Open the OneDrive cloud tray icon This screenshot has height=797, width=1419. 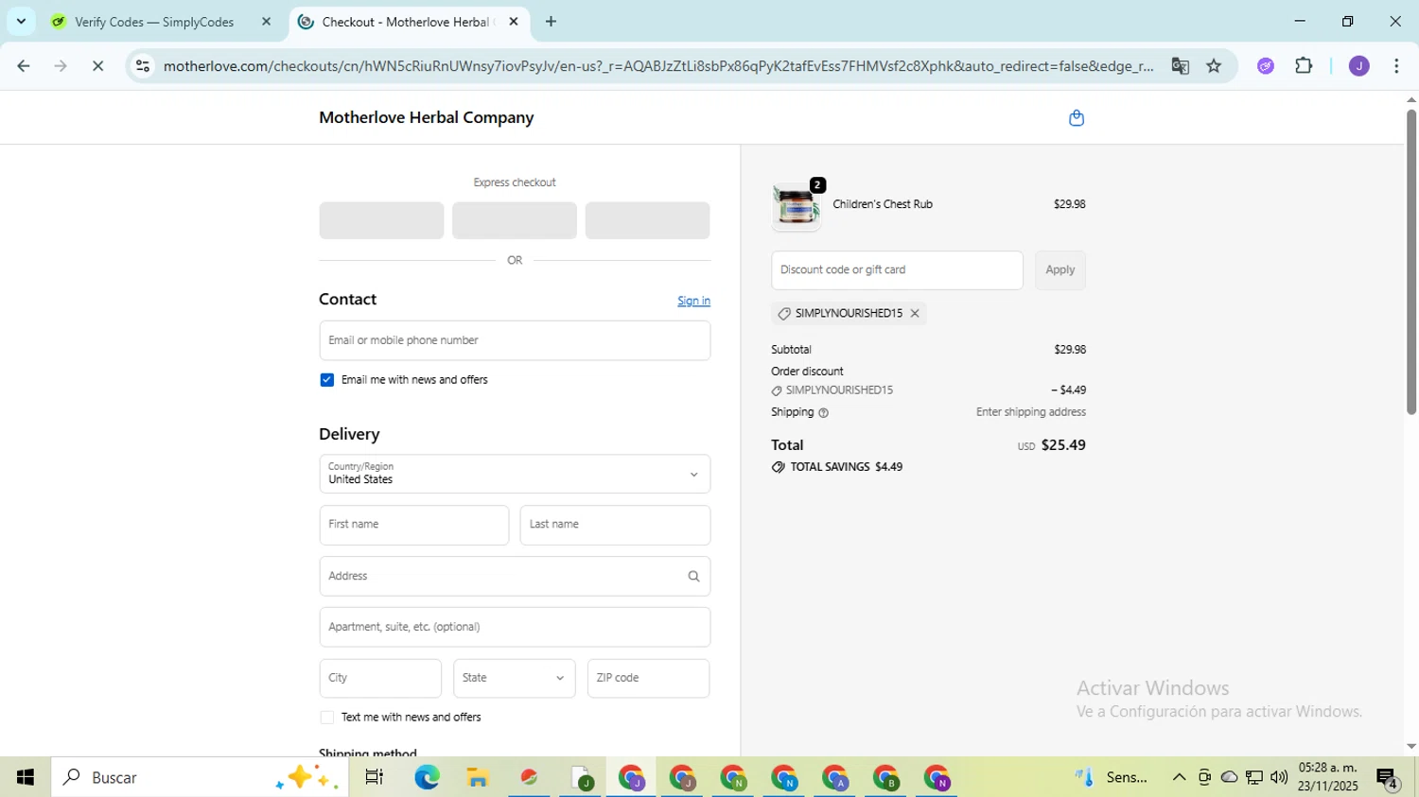[1229, 777]
